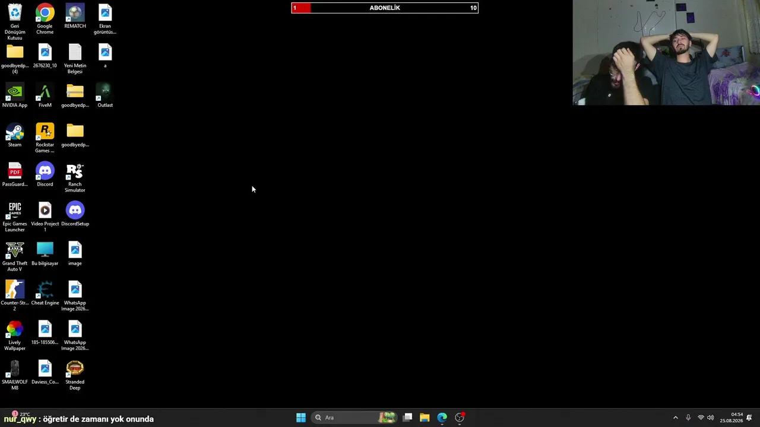Select the REMATCH game shortcut
The height and width of the screenshot is (427, 760).
tap(75, 16)
